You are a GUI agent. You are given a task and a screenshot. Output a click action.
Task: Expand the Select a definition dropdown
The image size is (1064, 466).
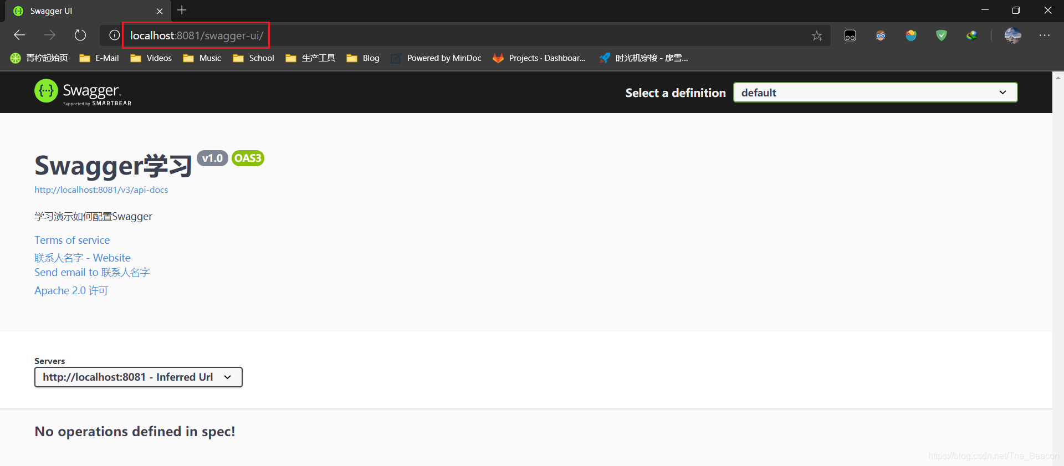click(x=876, y=93)
